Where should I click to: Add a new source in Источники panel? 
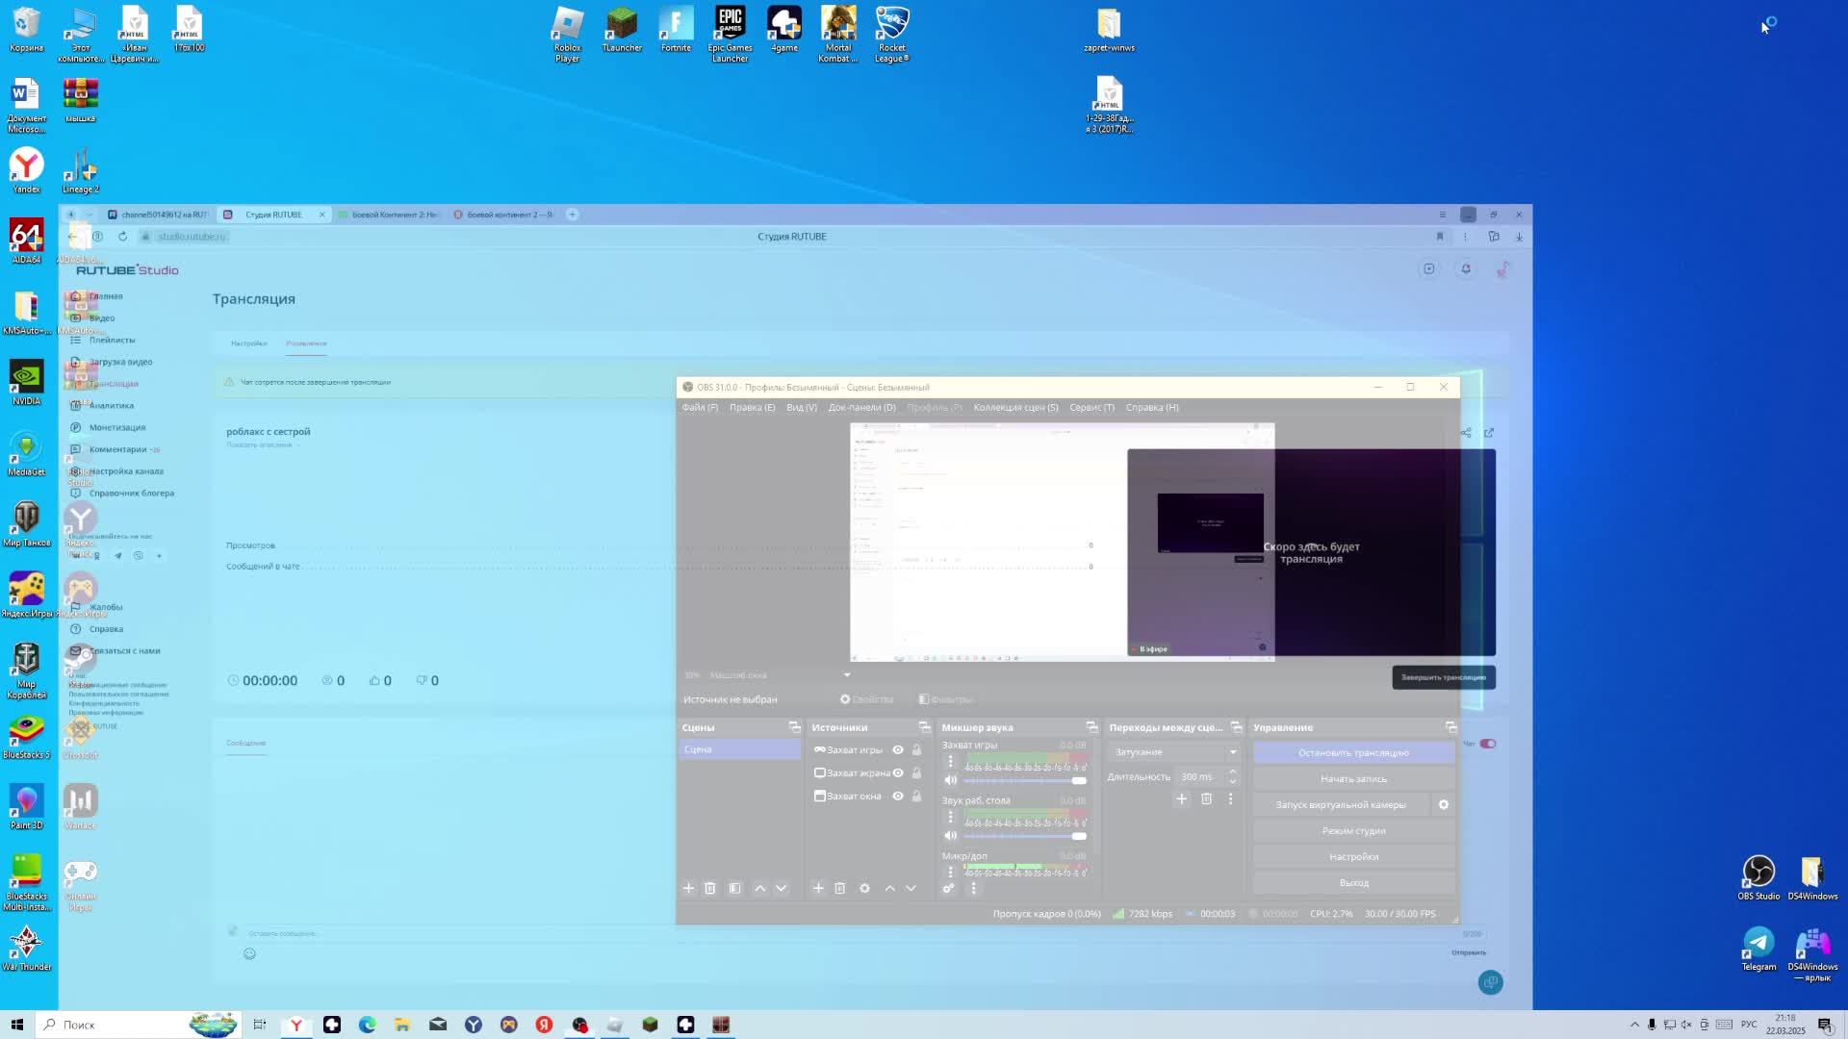(x=818, y=888)
